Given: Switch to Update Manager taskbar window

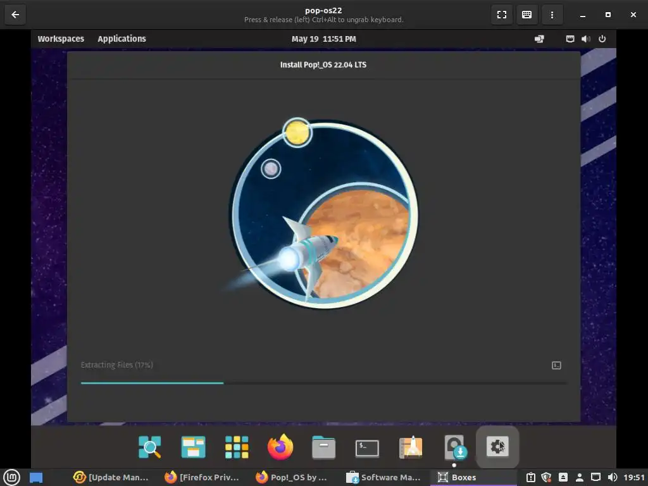Looking at the screenshot, I should (x=111, y=477).
